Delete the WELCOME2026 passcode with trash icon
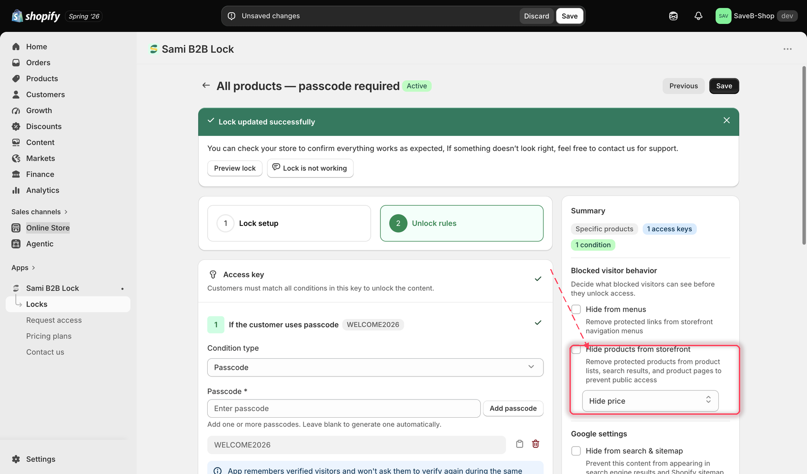 (535, 444)
